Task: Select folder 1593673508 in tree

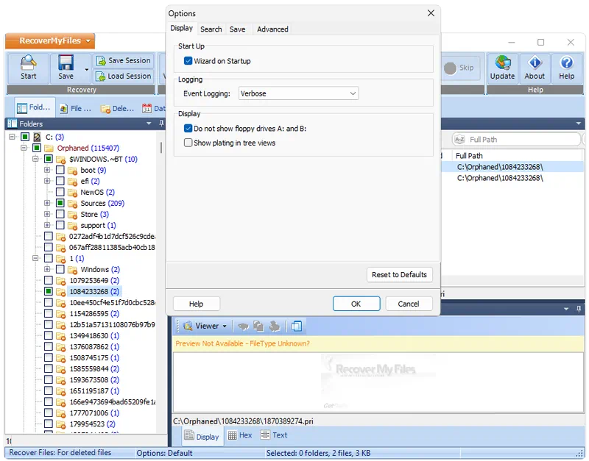Action: (94, 380)
